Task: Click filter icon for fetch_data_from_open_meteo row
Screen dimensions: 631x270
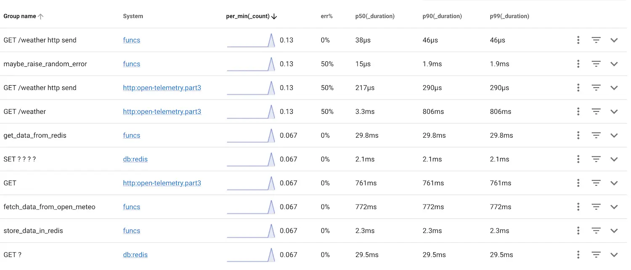Action: coord(596,207)
